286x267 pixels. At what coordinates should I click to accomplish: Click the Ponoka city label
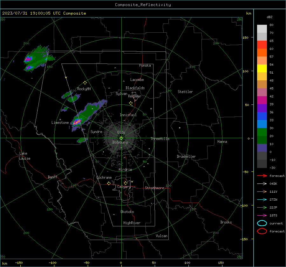(145, 65)
